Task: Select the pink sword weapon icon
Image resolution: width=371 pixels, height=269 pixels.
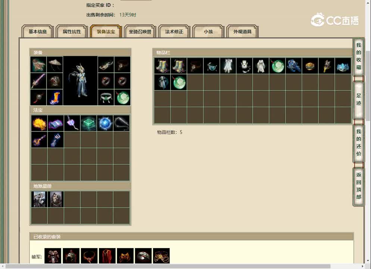Action: (38, 81)
